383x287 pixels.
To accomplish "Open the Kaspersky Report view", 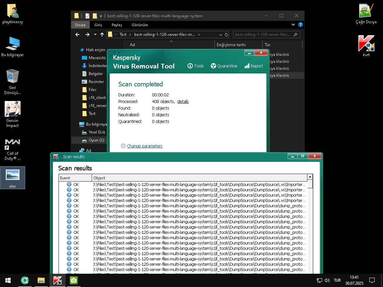I will 254,66.
